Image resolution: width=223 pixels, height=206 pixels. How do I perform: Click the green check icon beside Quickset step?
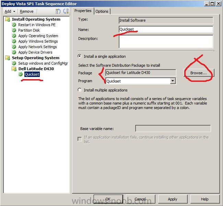[x=21, y=74]
